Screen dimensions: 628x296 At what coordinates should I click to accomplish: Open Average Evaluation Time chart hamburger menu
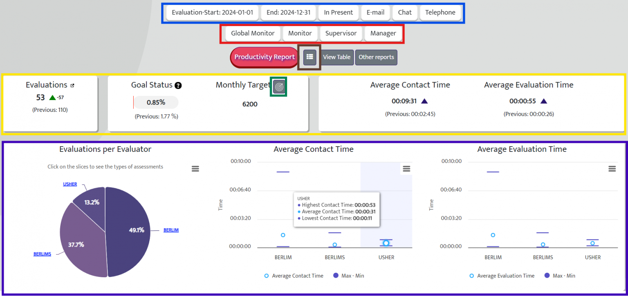point(612,169)
